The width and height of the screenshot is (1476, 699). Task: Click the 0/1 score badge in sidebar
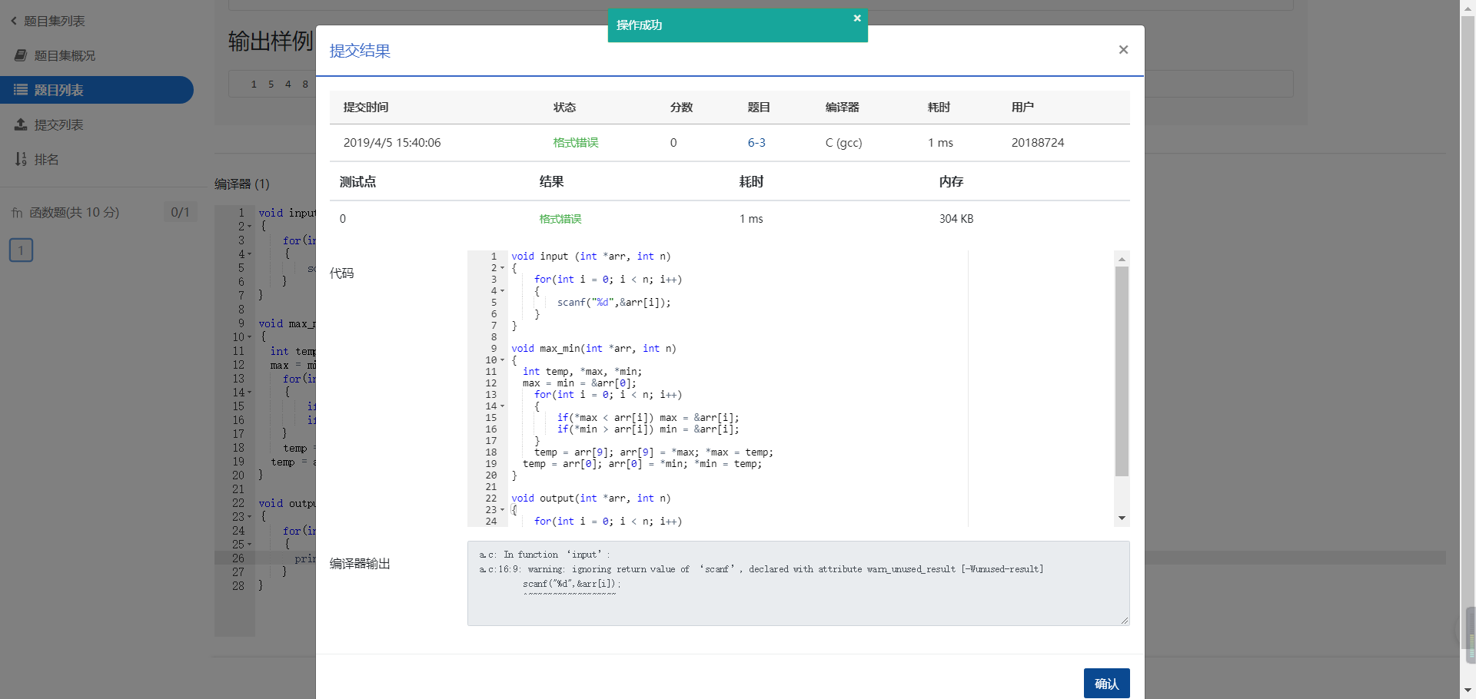[180, 212]
